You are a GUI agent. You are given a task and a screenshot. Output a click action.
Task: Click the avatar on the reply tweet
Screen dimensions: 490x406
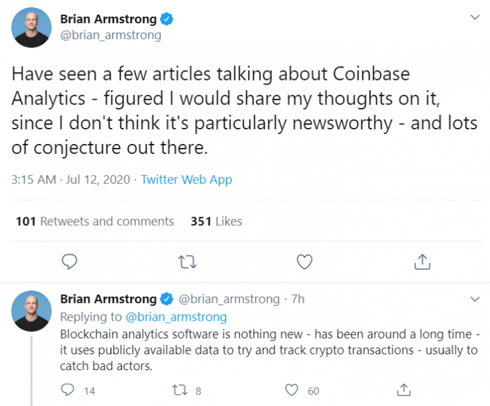pos(32,311)
